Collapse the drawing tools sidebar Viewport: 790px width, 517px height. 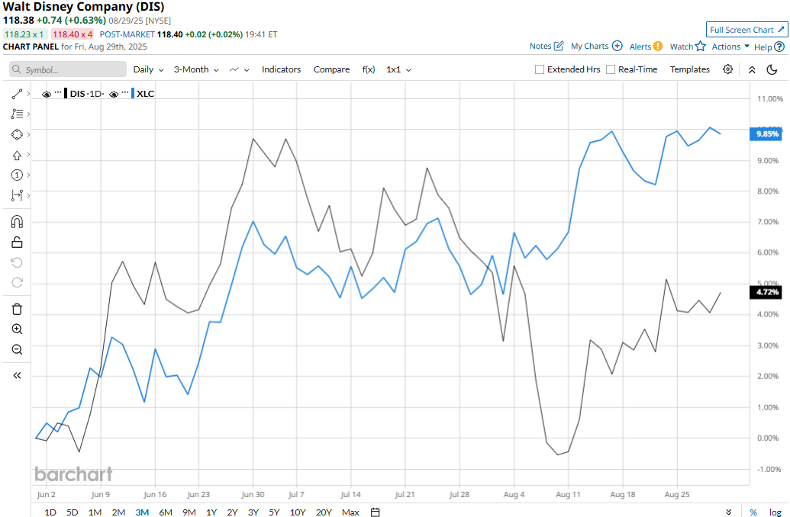(x=17, y=375)
